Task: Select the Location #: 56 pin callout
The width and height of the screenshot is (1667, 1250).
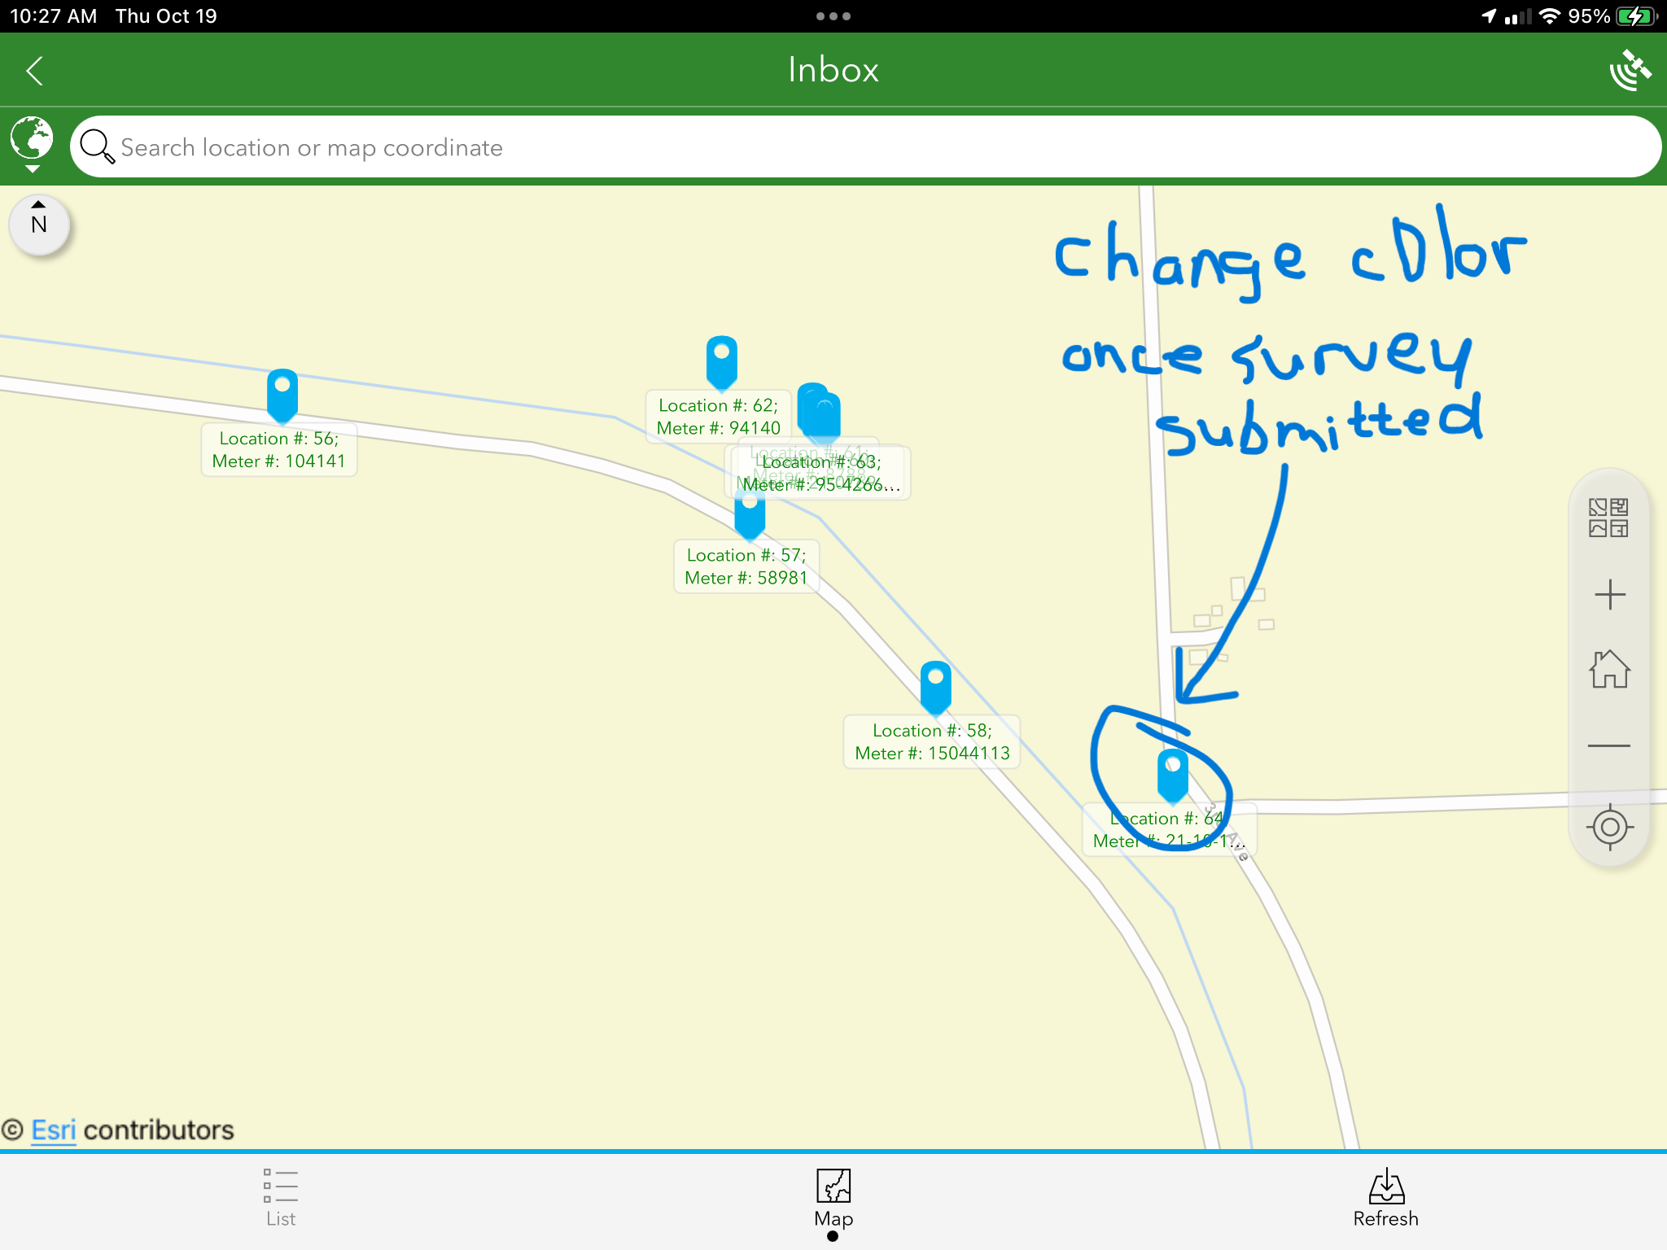Action: [278, 449]
